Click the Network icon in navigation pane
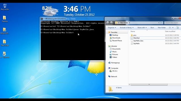The image size is (181, 101). point(109,76)
